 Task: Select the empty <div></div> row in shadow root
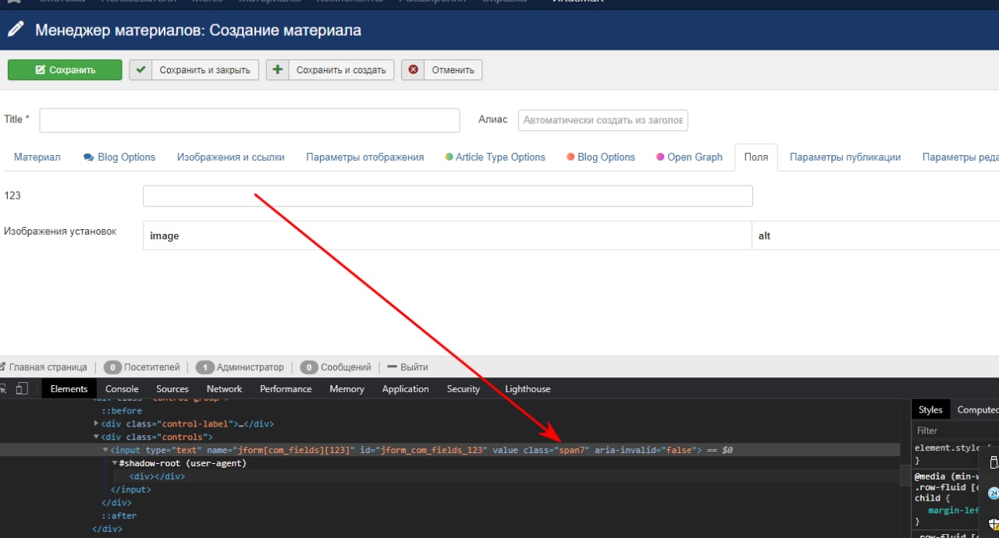[157, 476]
